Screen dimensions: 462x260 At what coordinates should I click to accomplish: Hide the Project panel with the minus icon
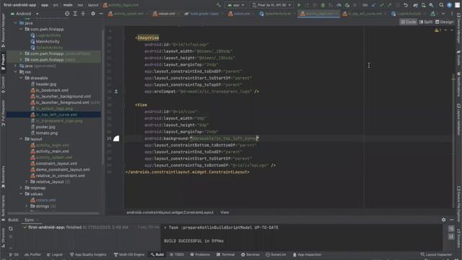[x=101, y=14]
